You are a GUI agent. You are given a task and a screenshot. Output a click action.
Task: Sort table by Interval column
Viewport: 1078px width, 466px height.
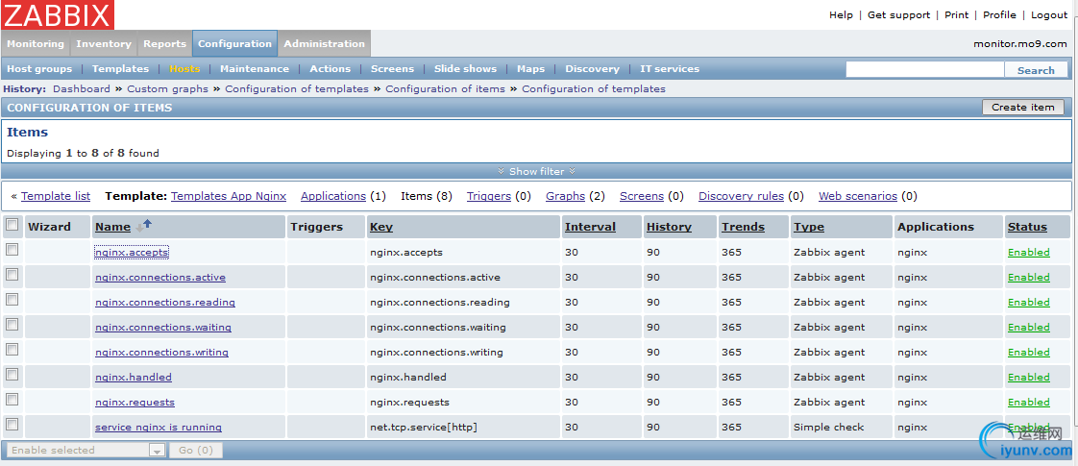point(589,227)
